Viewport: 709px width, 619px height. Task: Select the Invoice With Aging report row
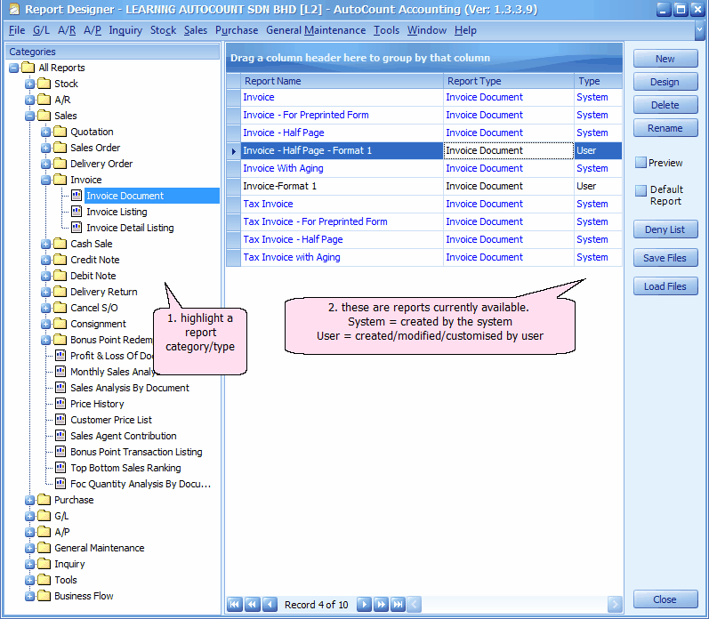(424, 168)
